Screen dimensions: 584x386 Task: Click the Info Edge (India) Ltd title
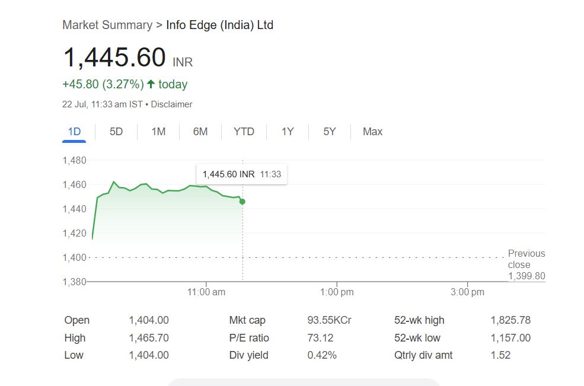click(219, 25)
